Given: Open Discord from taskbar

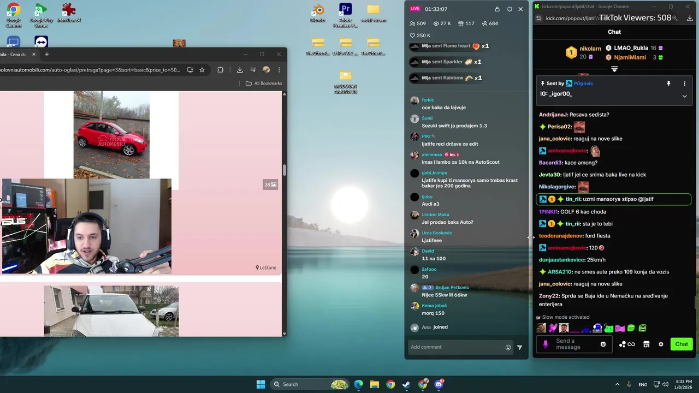Looking at the screenshot, I should pos(439,384).
